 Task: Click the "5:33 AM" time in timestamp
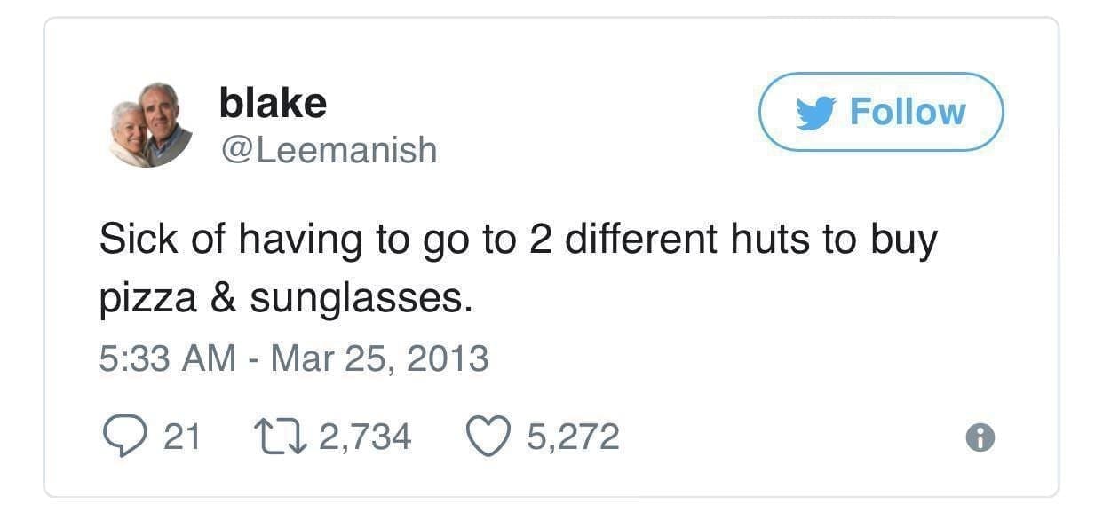(167, 358)
